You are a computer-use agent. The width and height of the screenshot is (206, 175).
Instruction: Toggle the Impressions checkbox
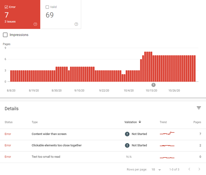[5, 35]
